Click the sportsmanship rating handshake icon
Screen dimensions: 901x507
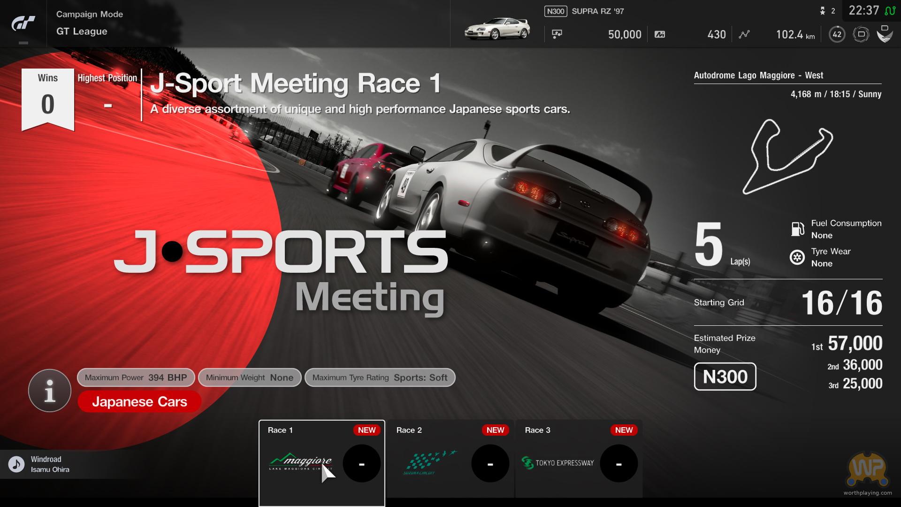pos(885,34)
